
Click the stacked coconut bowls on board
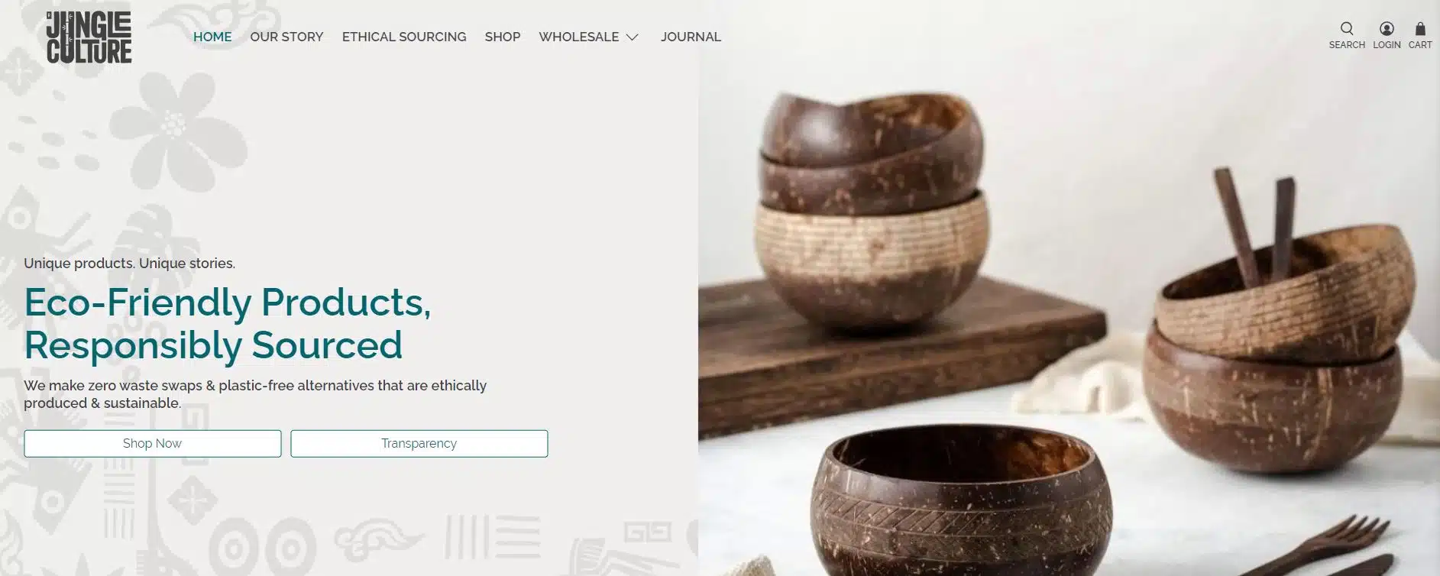point(871,210)
